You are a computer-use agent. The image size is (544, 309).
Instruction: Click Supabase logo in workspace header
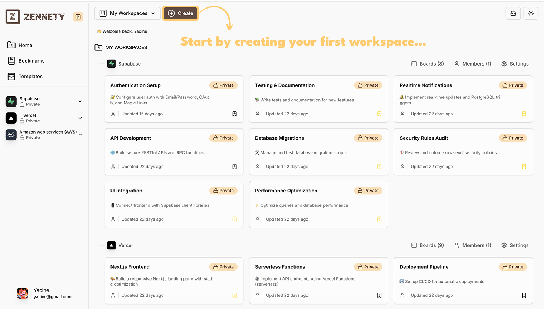pyautogui.click(x=112, y=64)
